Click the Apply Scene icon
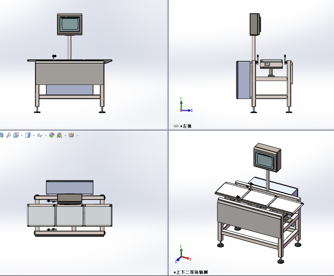Image resolution: width=334 pixels, height=276 pixels. coord(59,135)
